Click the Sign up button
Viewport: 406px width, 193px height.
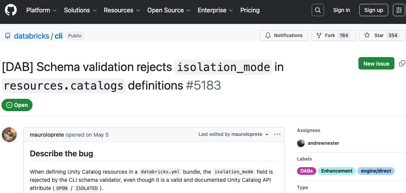(x=374, y=10)
